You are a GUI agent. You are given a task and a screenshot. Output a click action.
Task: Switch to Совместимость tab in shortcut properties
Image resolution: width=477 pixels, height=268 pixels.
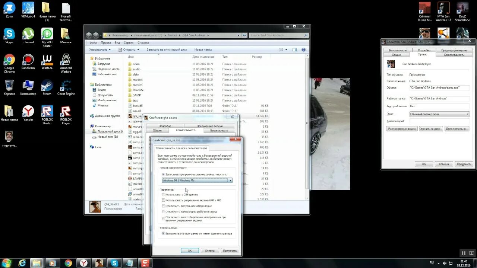pyautogui.click(x=454, y=55)
